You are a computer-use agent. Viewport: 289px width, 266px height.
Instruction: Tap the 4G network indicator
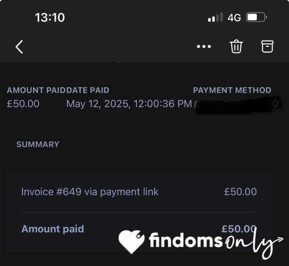(234, 18)
